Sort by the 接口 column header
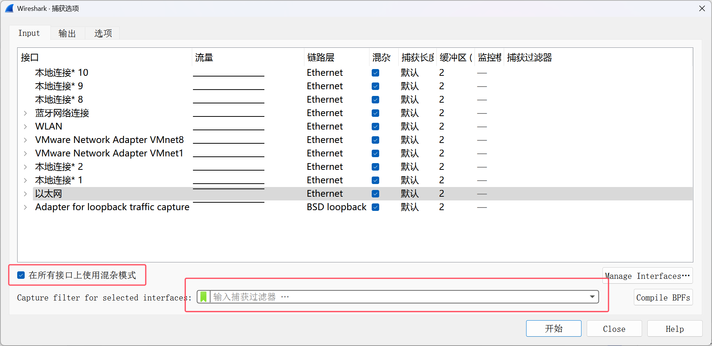Viewport: 712px width, 346px height. point(105,57)
